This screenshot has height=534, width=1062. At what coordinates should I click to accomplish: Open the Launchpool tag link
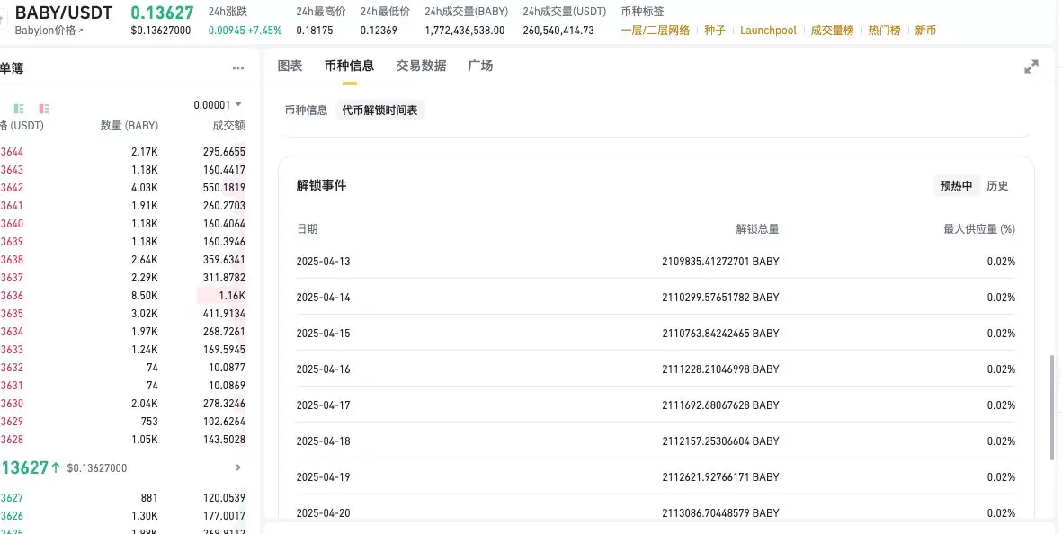tap(768, 31)
